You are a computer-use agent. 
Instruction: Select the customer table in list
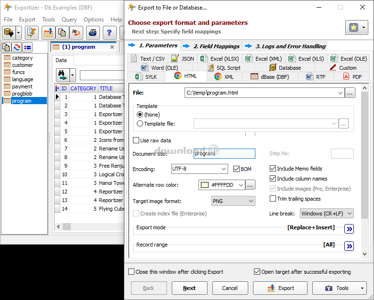click(x=22, y=65)
